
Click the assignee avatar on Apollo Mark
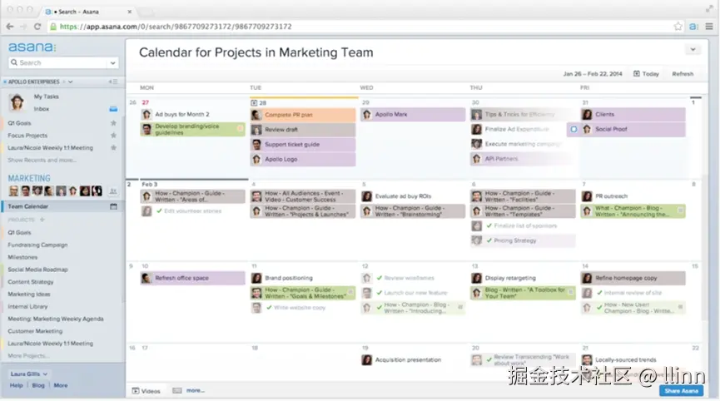366,114
